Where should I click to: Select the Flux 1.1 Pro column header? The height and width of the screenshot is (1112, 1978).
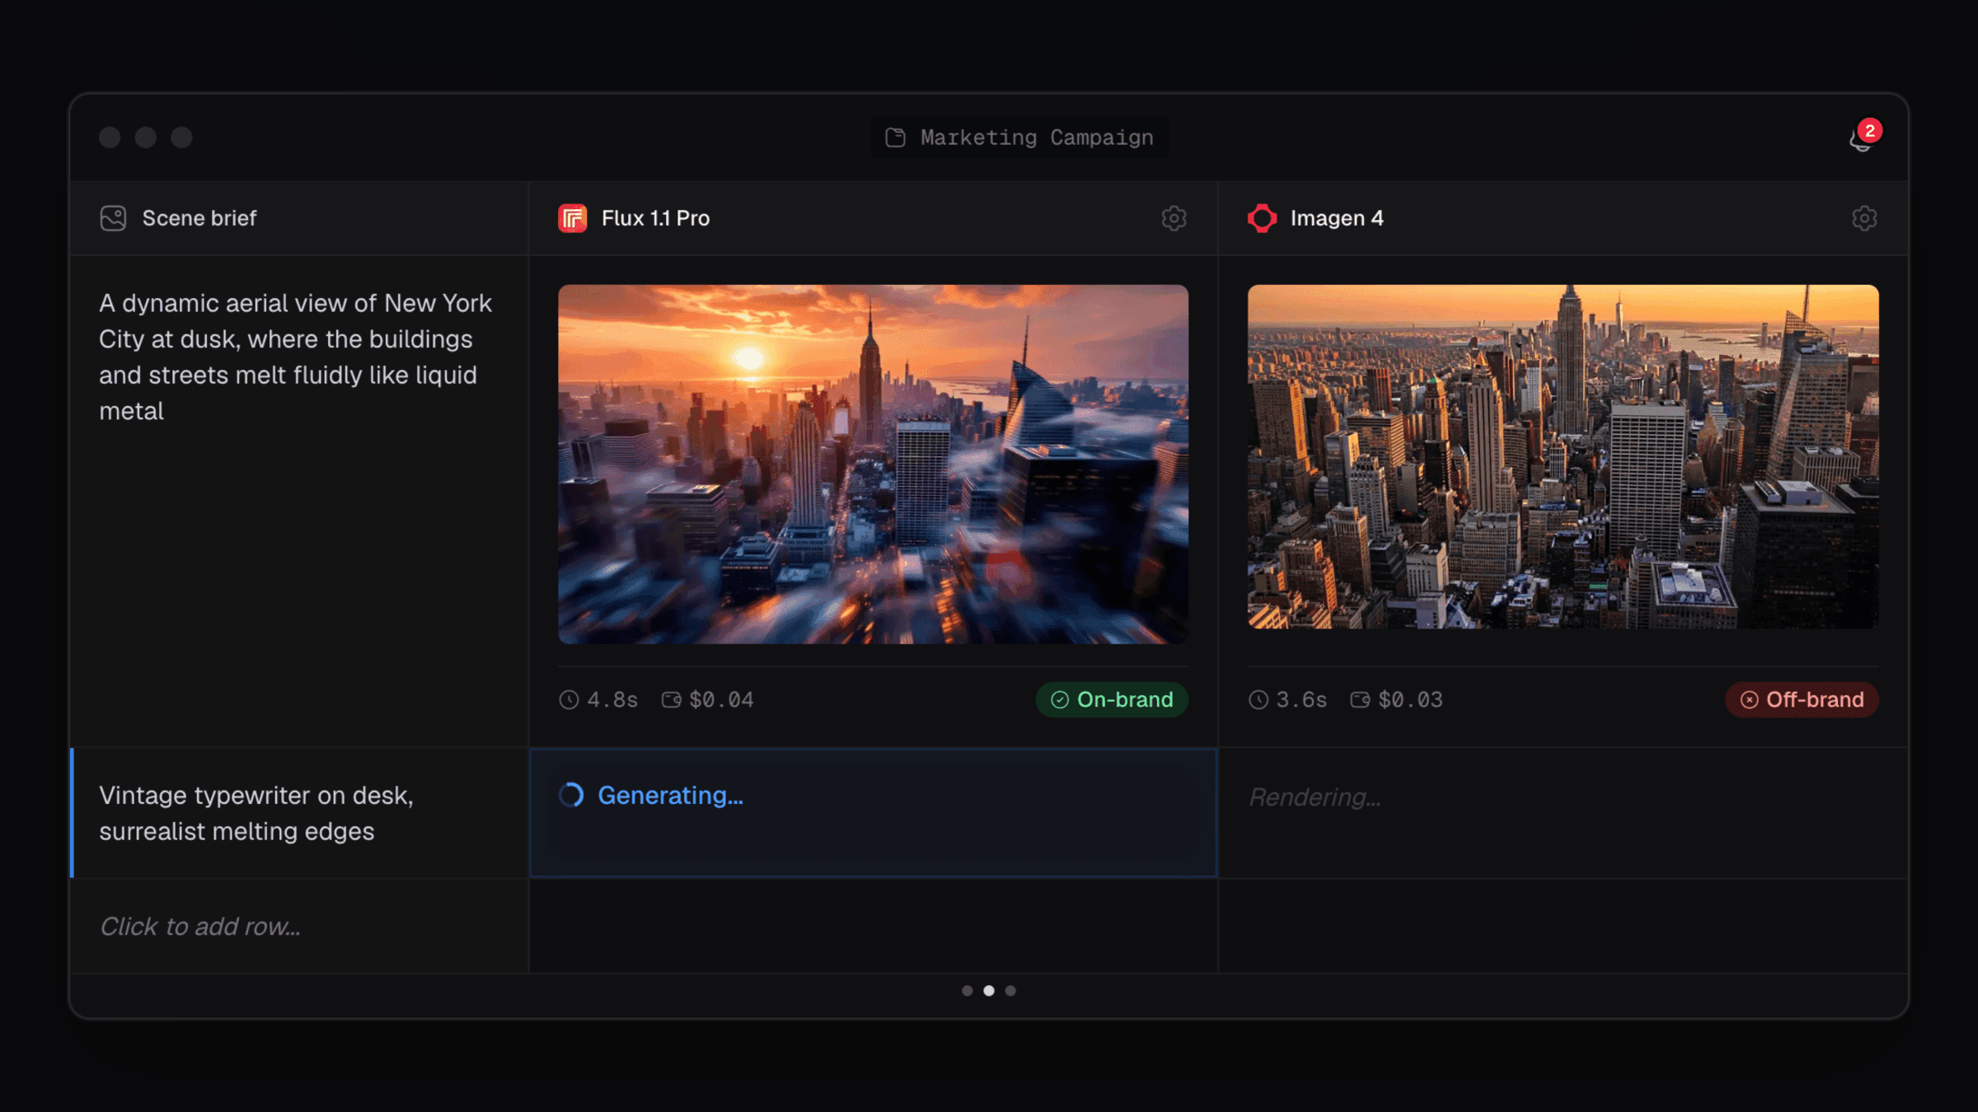pos(873,218)
